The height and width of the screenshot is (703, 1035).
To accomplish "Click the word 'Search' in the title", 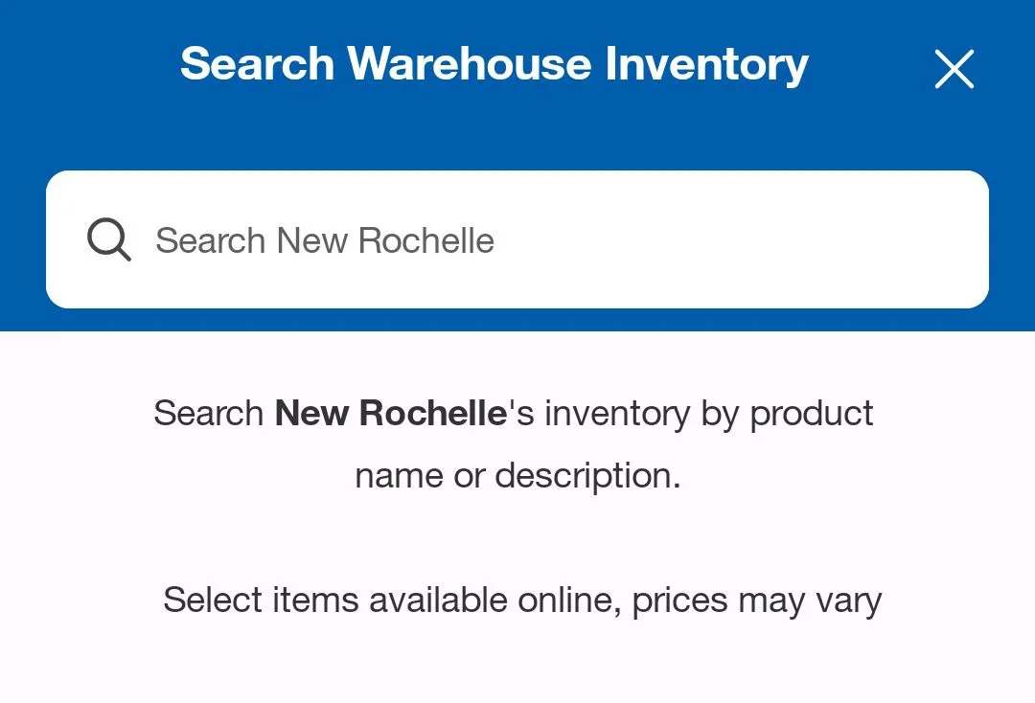I will tap(257, 64).
